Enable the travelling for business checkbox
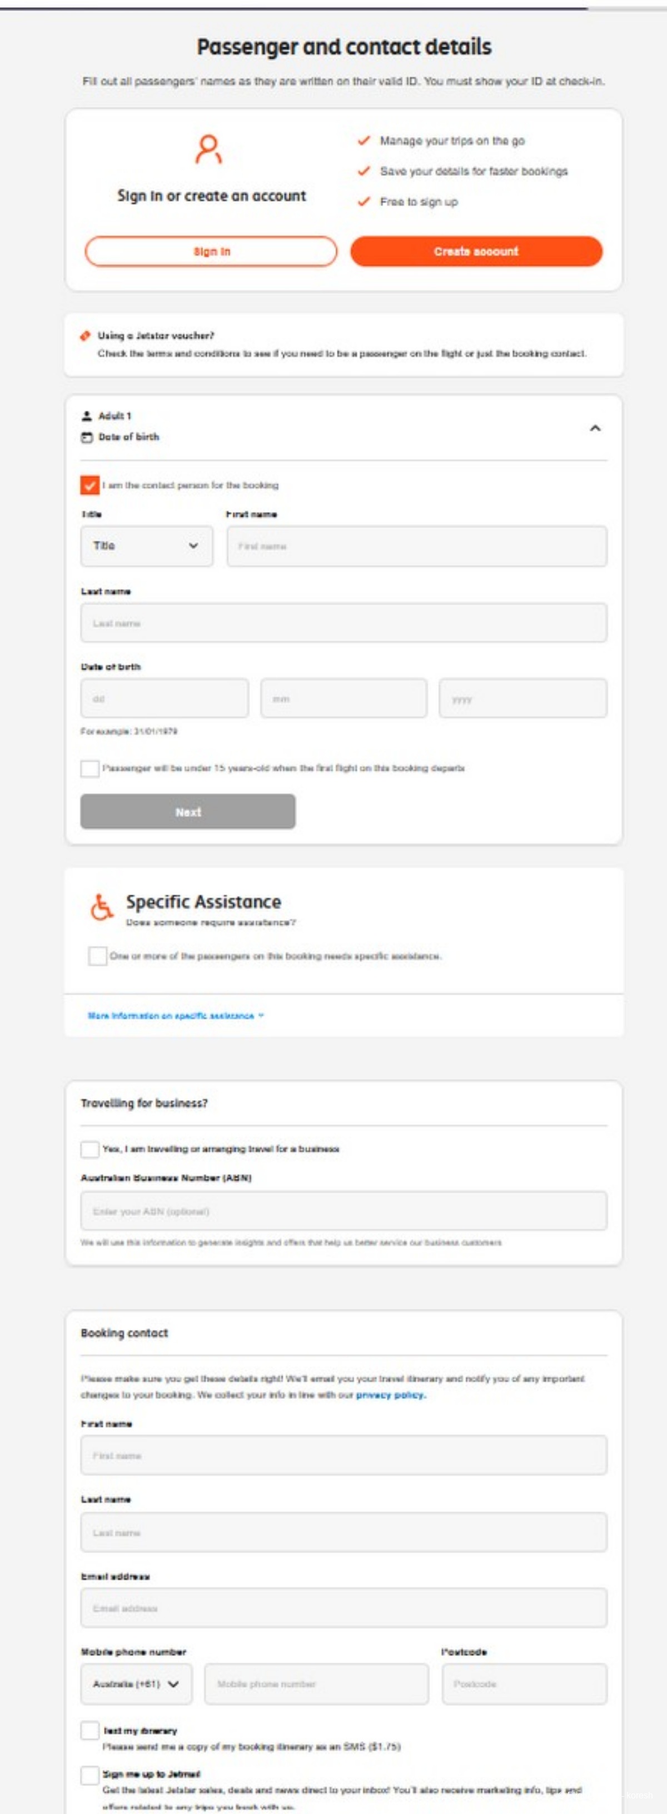This screenshot has height=1814, width=667. coord(89,1150)
